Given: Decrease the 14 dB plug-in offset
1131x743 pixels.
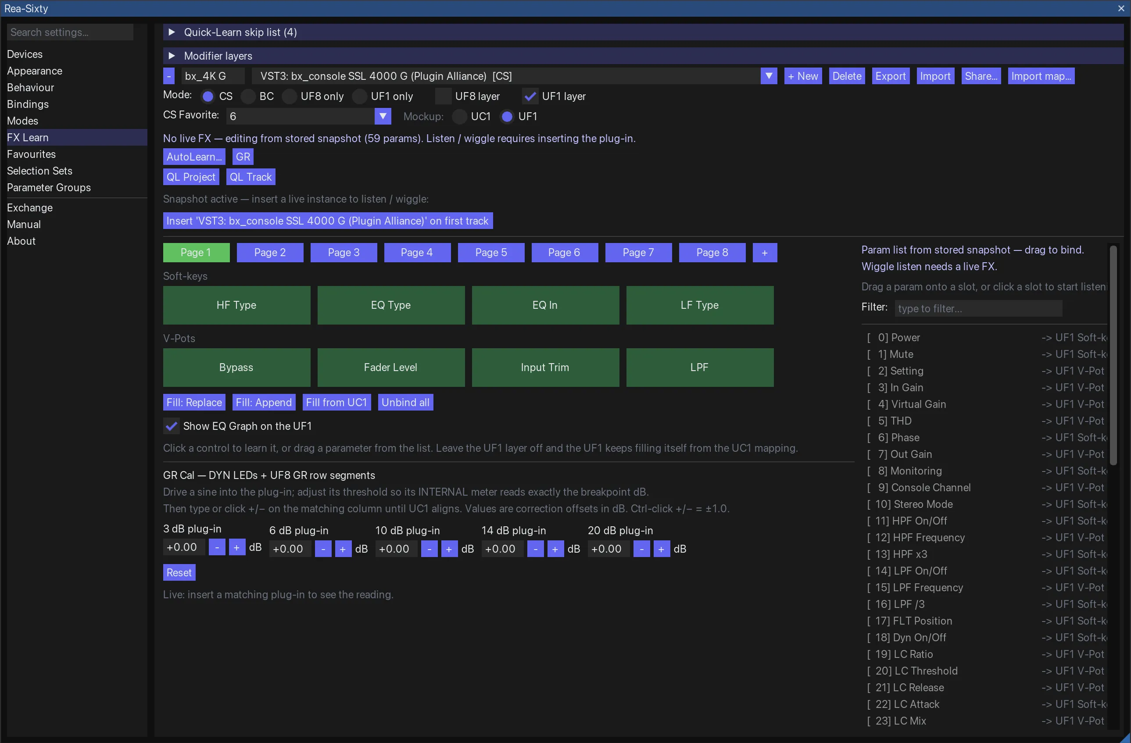Looking at the screenshot, I should (536, 549).
